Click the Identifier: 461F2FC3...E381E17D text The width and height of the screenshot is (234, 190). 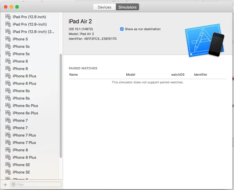(93, 39)
